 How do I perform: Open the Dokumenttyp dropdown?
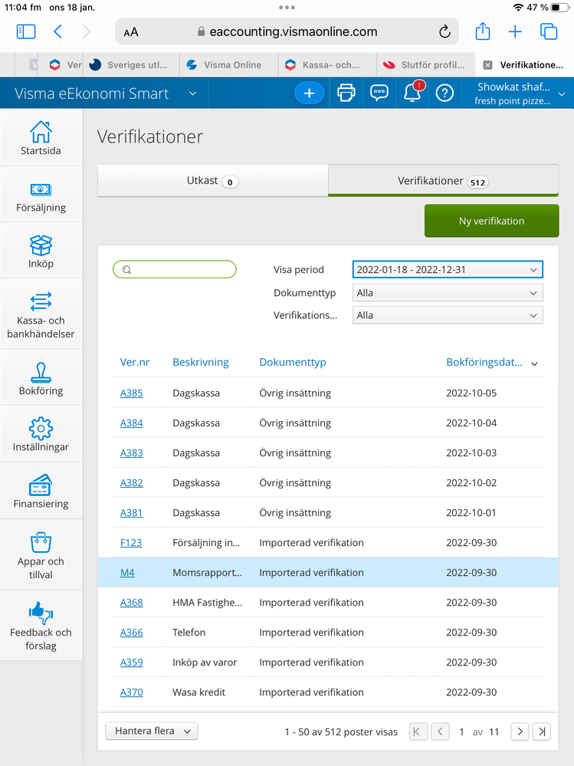point(448,293)
